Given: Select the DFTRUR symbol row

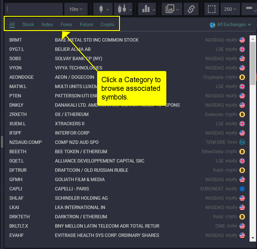Looking at the screenshot, I should (127, 170).
